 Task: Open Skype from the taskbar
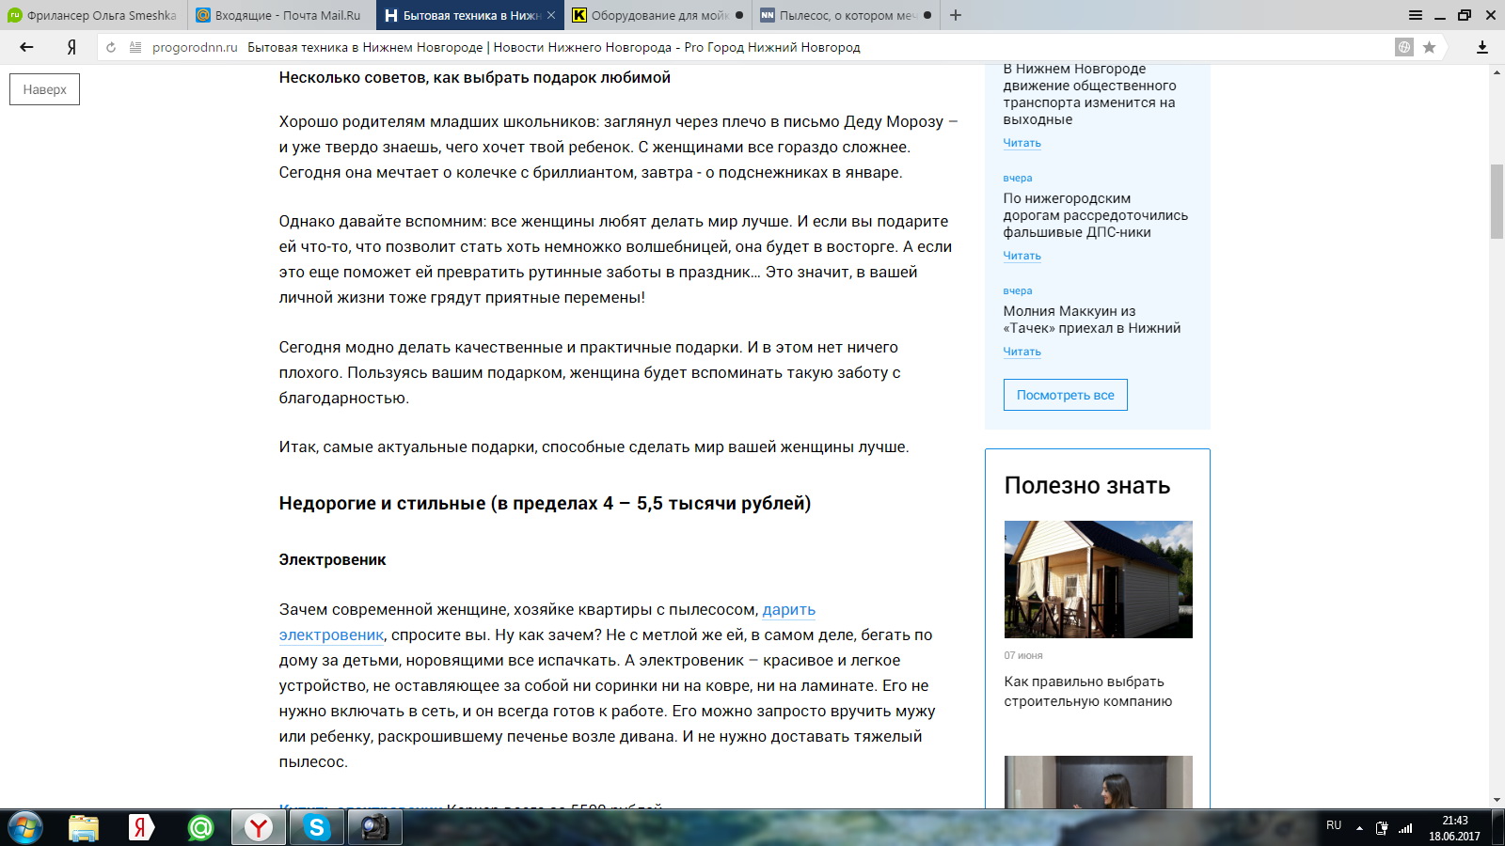tap(317, 827)
